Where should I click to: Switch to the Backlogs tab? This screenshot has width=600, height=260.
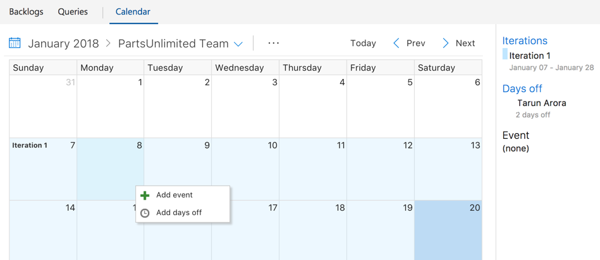tap(26, 12)
